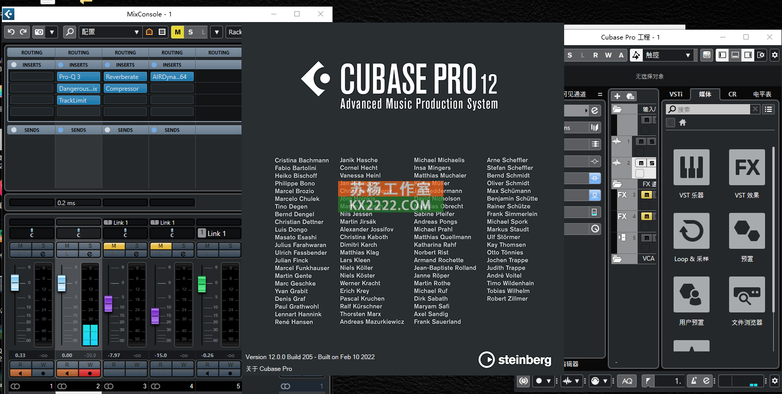Open the Compressor insert slot

(125, 88)
